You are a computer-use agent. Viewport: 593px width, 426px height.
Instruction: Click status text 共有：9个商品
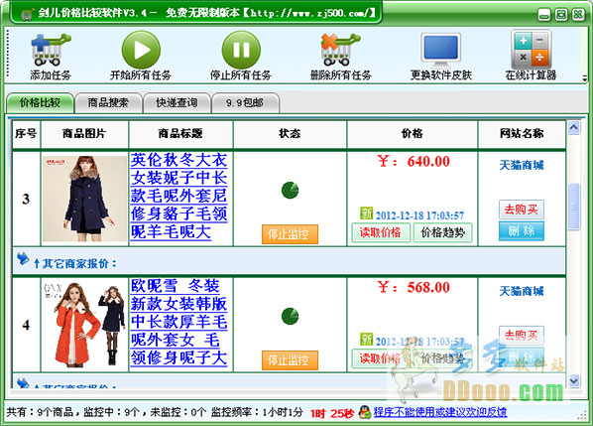[x=40, y=412]
